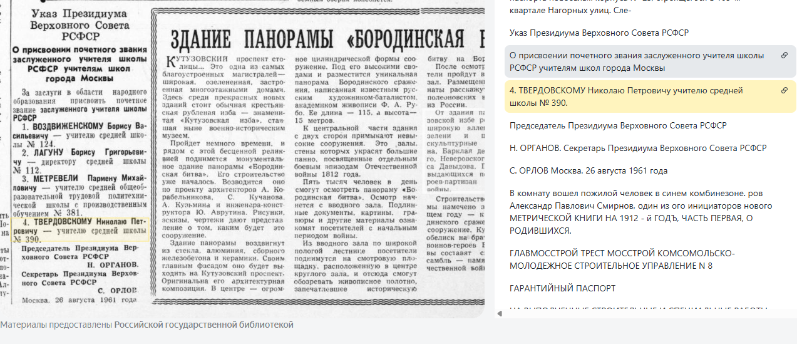Select the gray 'О присвоении почетного звания' text block
Image resolution: width=797 pixels, height=344 pixels.
pyautogui.click(x=639, y=61)
